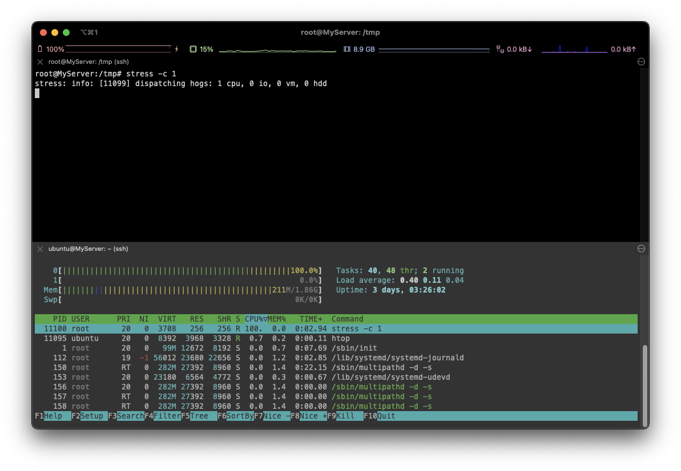Image resolution: width=681 pixels, height=471 pixels.
Task: Click the Uptime 3 days reading
Action: (x=390, y=290)
